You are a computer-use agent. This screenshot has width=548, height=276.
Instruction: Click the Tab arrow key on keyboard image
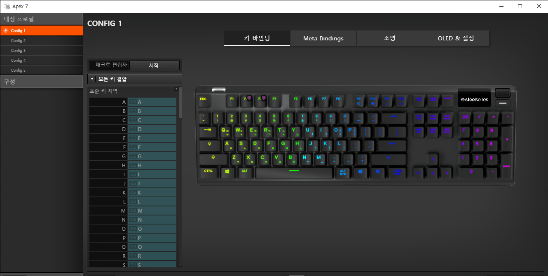208,131
